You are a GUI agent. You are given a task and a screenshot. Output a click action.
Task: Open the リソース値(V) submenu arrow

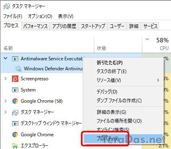(x=158, y=80)
